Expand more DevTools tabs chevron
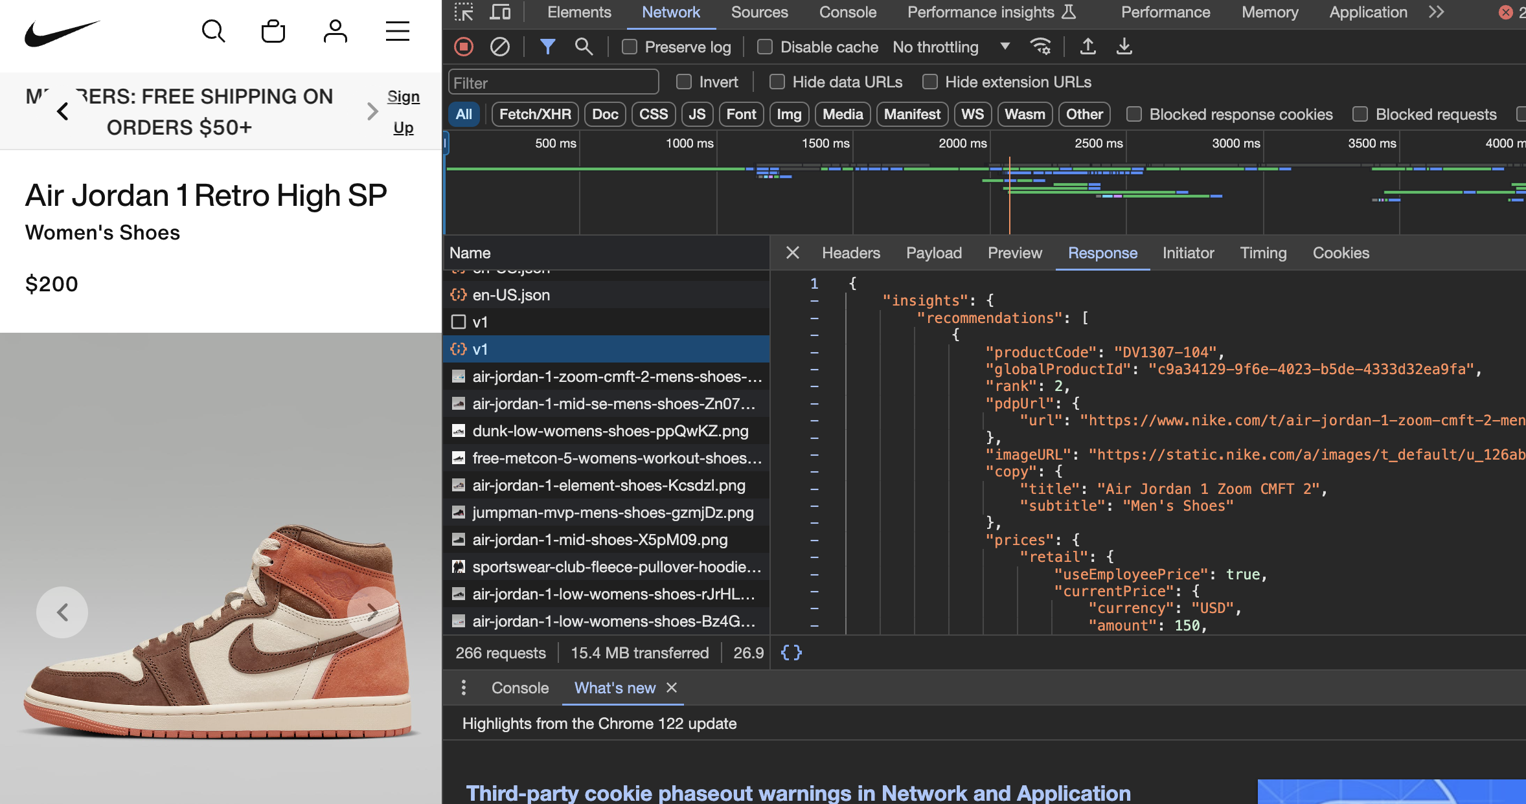Screen dimensions: 1526x804 click(1436, 12)
